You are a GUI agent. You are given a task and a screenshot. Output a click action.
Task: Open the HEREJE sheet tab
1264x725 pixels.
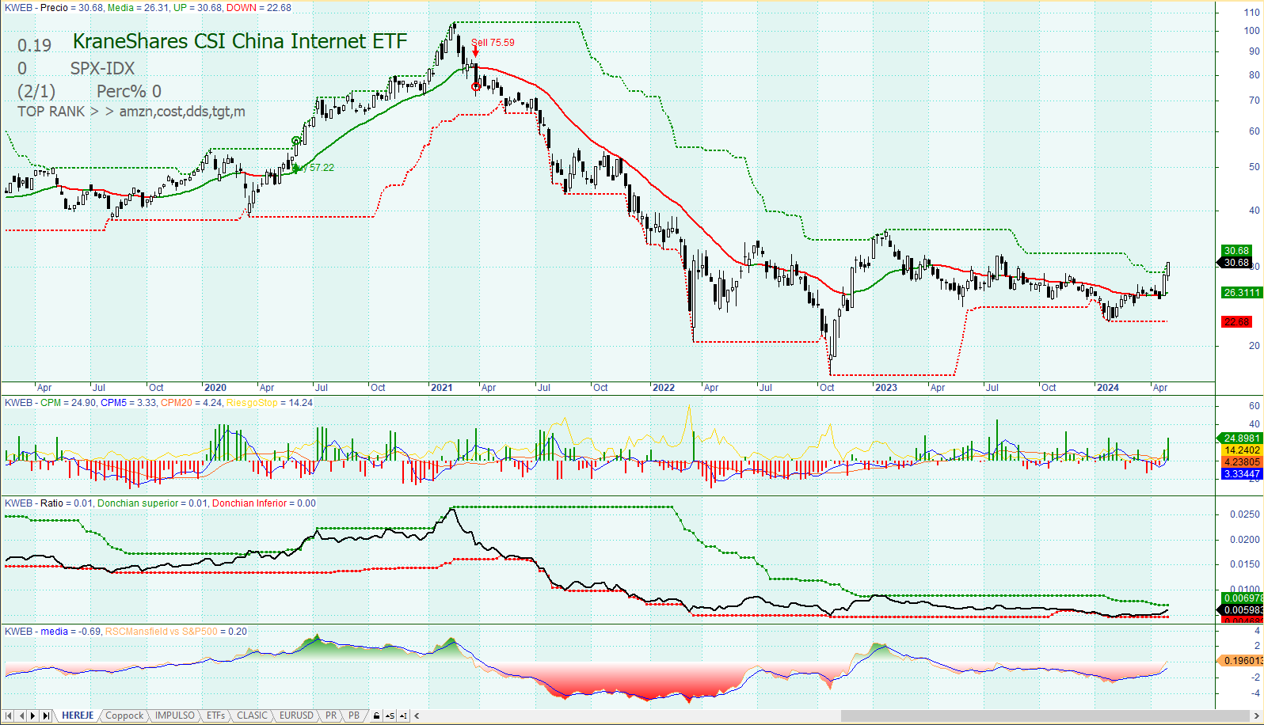coord(78,716)
